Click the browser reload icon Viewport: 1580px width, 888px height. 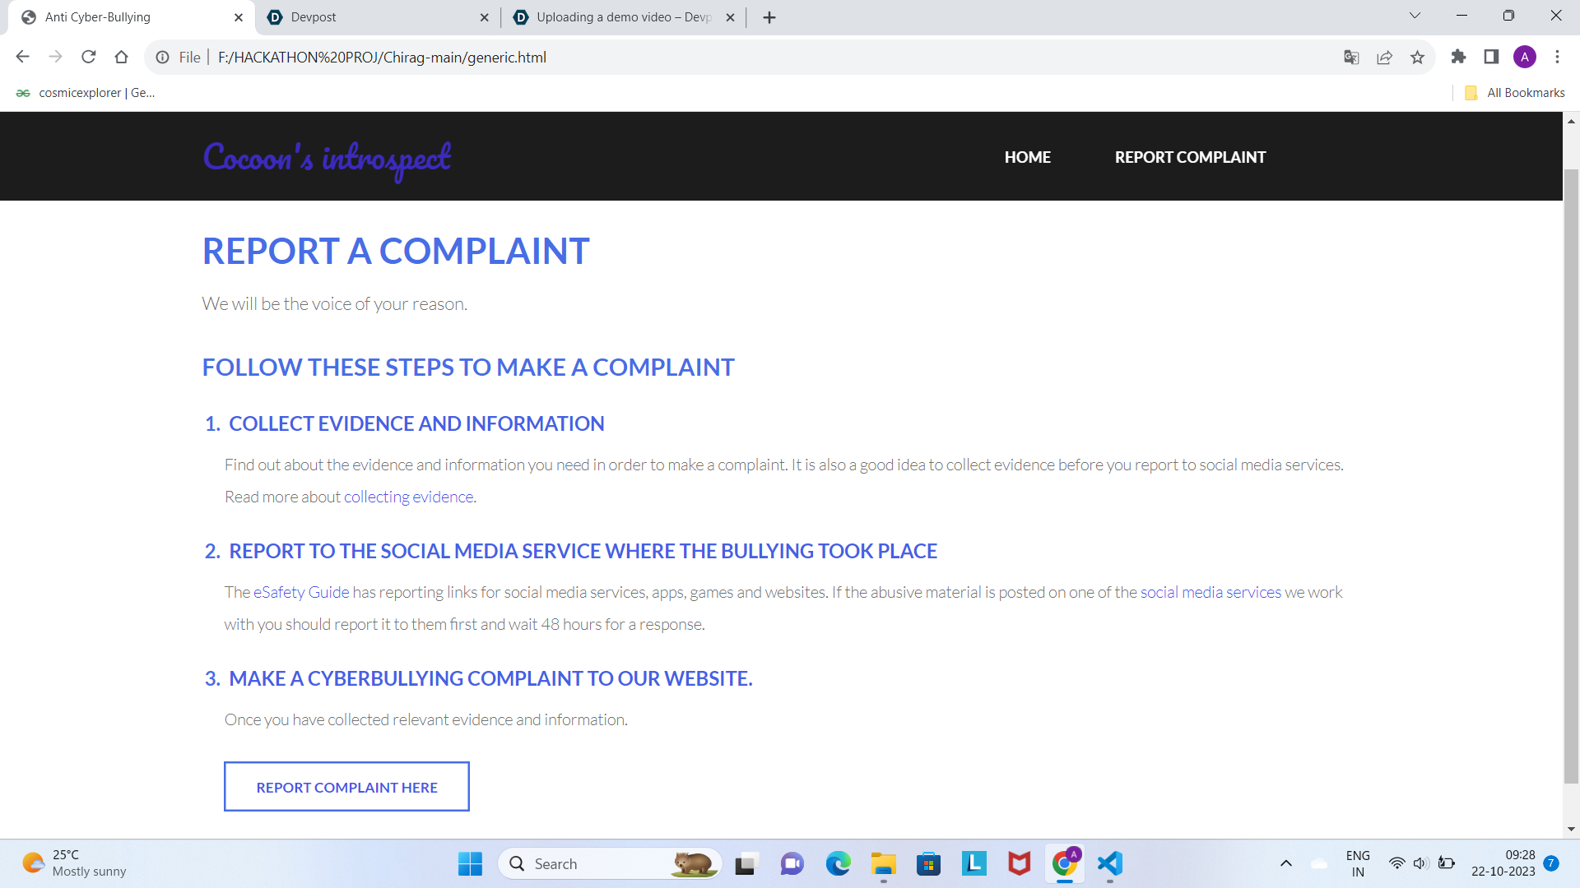tap(89, 57)
